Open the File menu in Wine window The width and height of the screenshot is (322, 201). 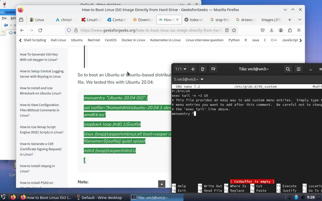[x=4, y=18]
